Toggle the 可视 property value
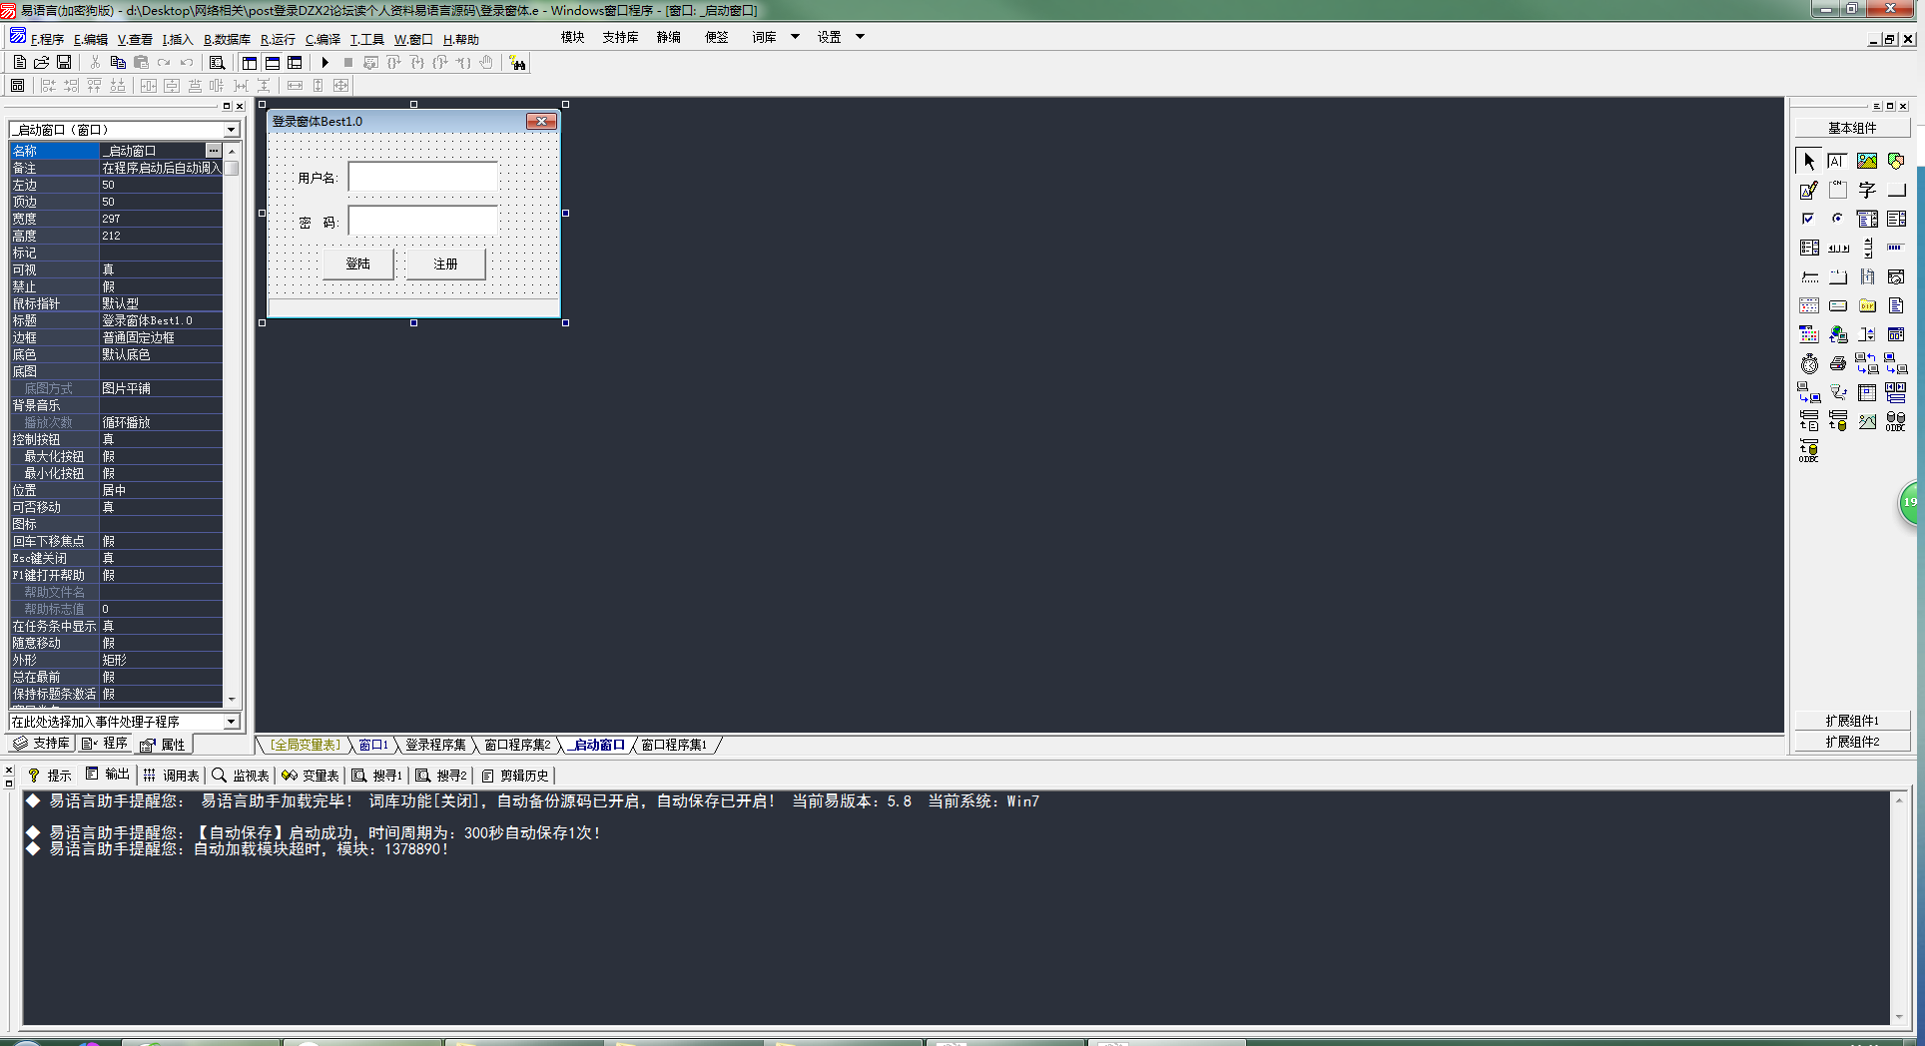 (160, 269)
